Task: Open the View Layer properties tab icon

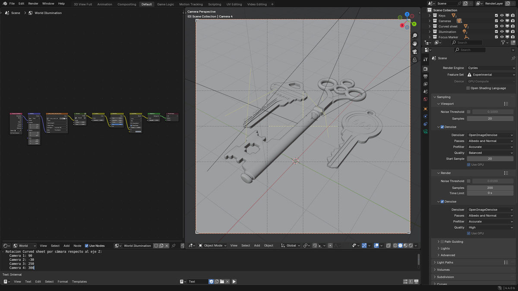Action: pyautogui.click(x=426, y=84)
